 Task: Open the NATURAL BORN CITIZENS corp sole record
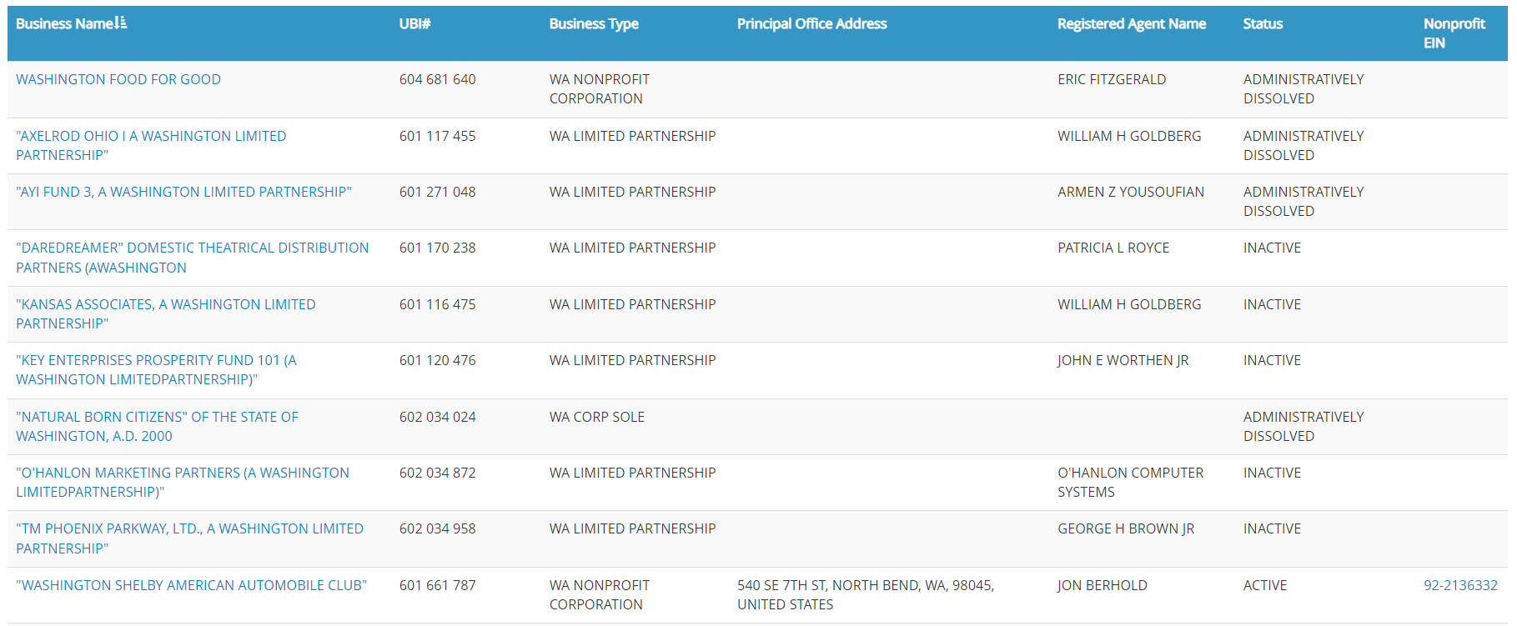(x=157, y=426)
